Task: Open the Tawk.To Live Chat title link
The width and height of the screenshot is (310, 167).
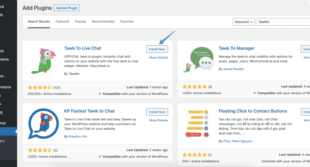Action: pos(83,48)
